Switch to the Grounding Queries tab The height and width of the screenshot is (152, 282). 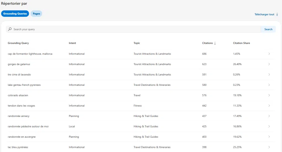tap(15, 14)
